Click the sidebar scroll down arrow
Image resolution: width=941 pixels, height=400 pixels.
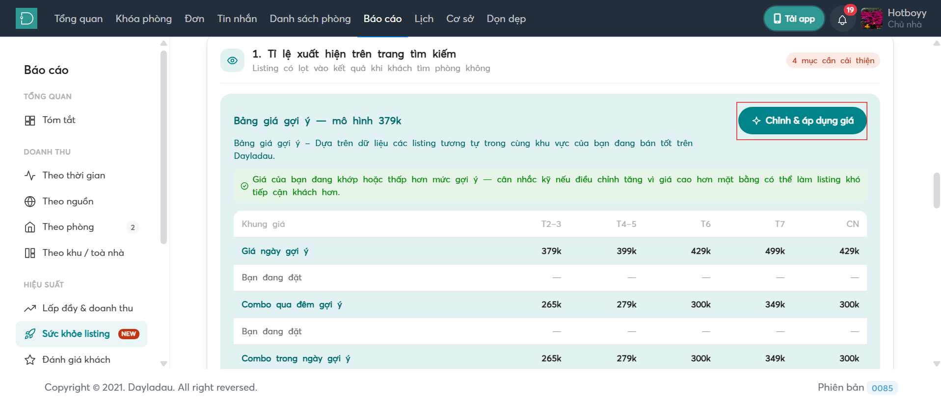[163, 364]
